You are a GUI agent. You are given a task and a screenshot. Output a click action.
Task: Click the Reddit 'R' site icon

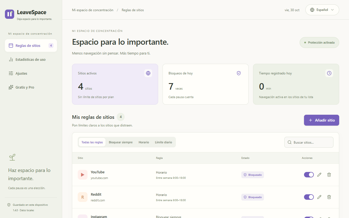[83, 197]
